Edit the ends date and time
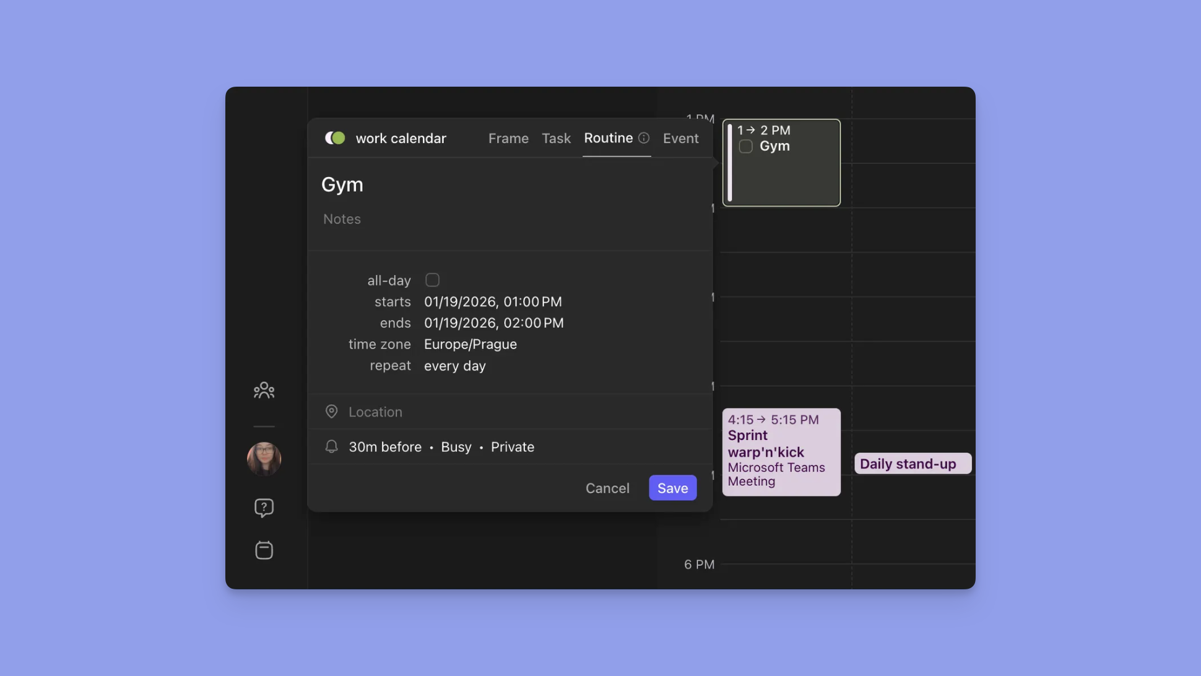The height and width of the screenshot is (676, 1201). point(493,323)
